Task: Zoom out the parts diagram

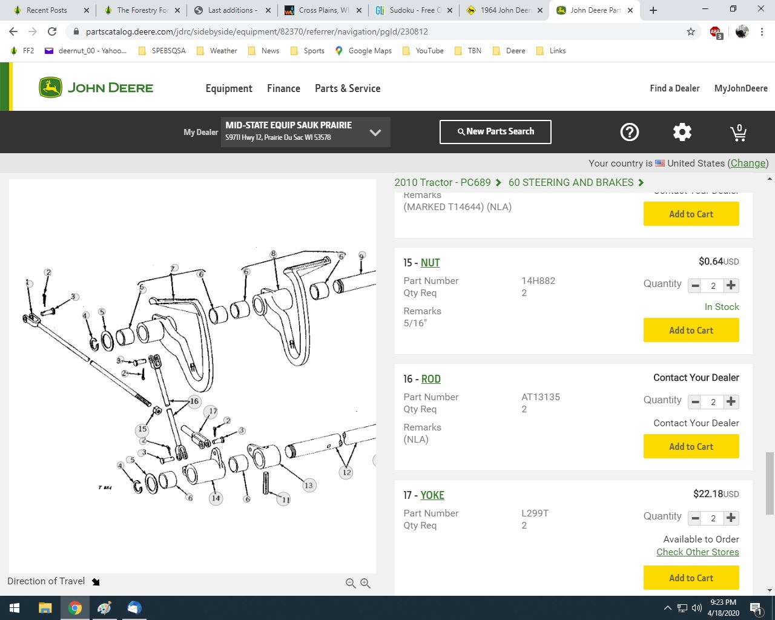Action: (x=351, y=583)
